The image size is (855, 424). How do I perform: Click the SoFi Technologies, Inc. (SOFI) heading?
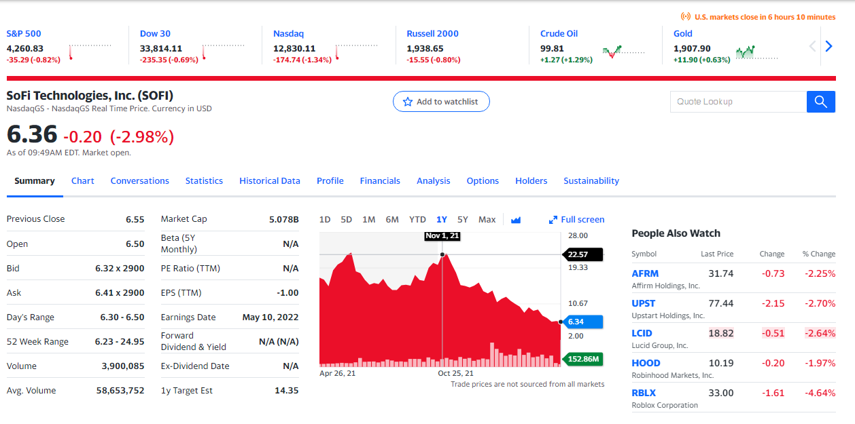[90, 95]
